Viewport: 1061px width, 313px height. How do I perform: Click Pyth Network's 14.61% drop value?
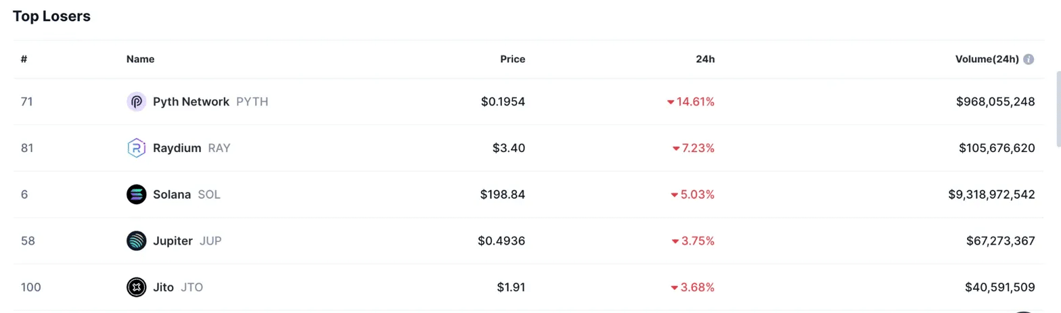[695, 101]
